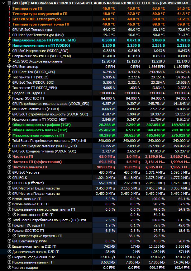
Task: Click the GPU chip icon in the header row
Action: 9,3
